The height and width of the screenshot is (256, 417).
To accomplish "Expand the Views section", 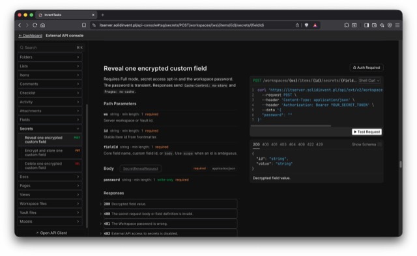I will [50, 195].
